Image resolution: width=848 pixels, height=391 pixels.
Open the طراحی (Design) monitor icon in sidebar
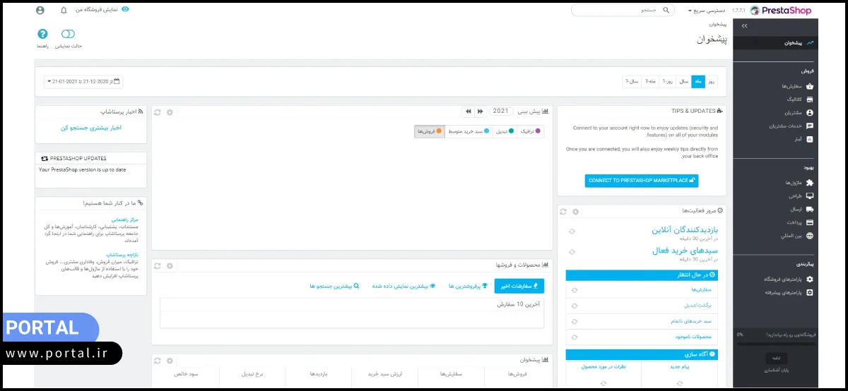coord(810,195)
